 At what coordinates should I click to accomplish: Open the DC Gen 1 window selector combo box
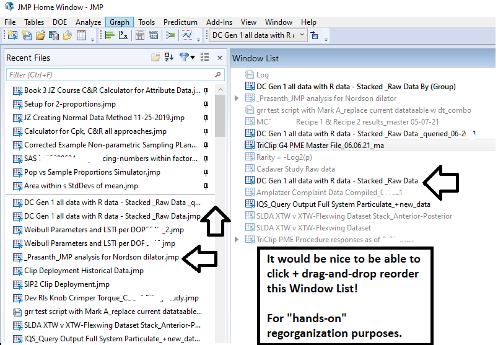[258, 35]
